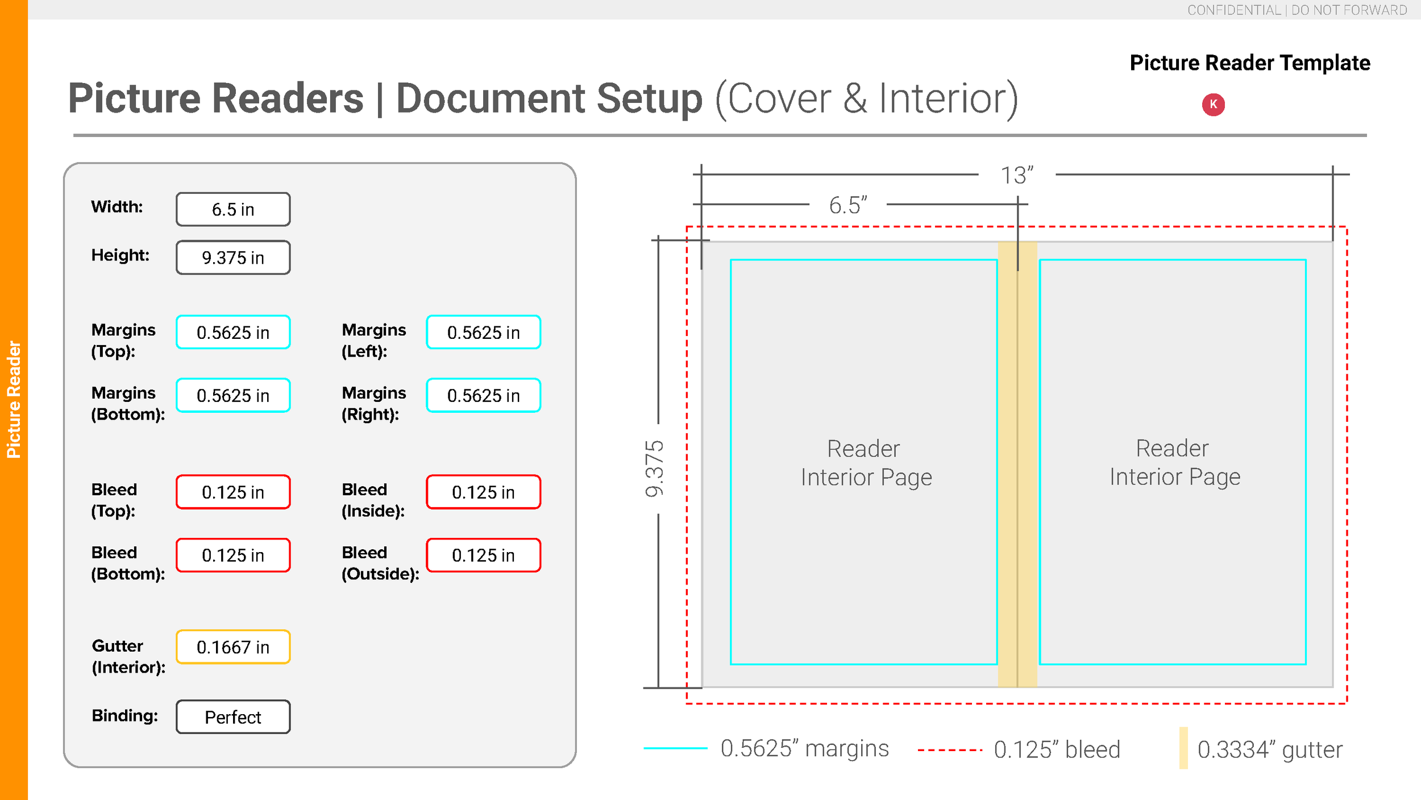This screenshot has height=800, width=1421.
Task: Click the Binding: label
Action: click(124, 715)
